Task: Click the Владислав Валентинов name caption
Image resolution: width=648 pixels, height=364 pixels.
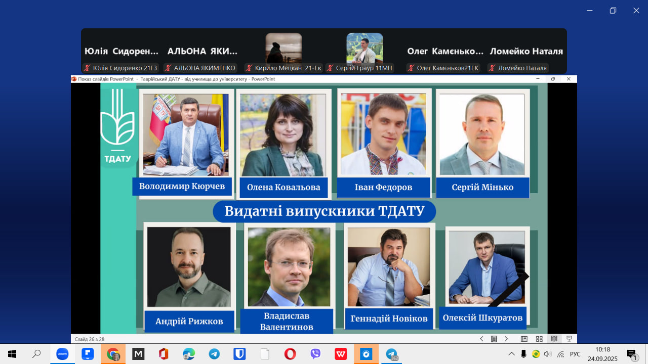Action: 287,322
